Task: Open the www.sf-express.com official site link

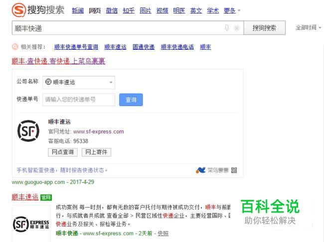Action: pyautogui.click(x=98, y=131)
